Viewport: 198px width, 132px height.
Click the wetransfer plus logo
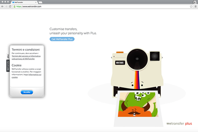(x=179, y=123)
